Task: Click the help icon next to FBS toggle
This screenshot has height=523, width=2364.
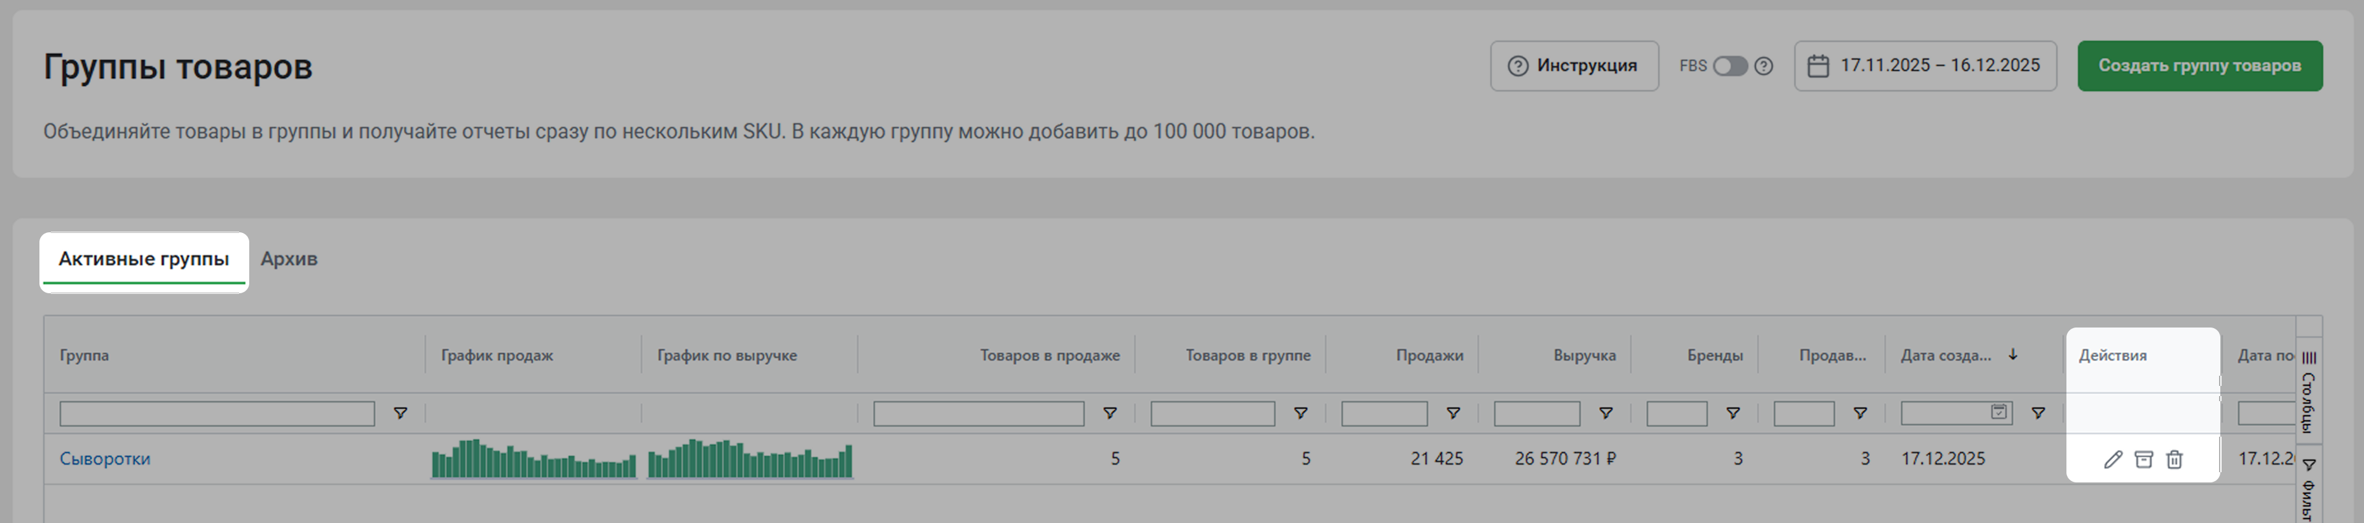Action: point(1764,66)
